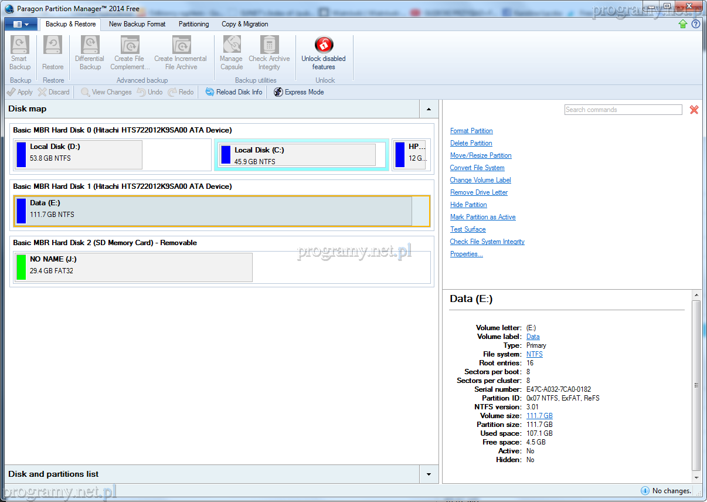Open help via the question mark icon
Viewport: 707px width, 502px height.
pos(696,24)
